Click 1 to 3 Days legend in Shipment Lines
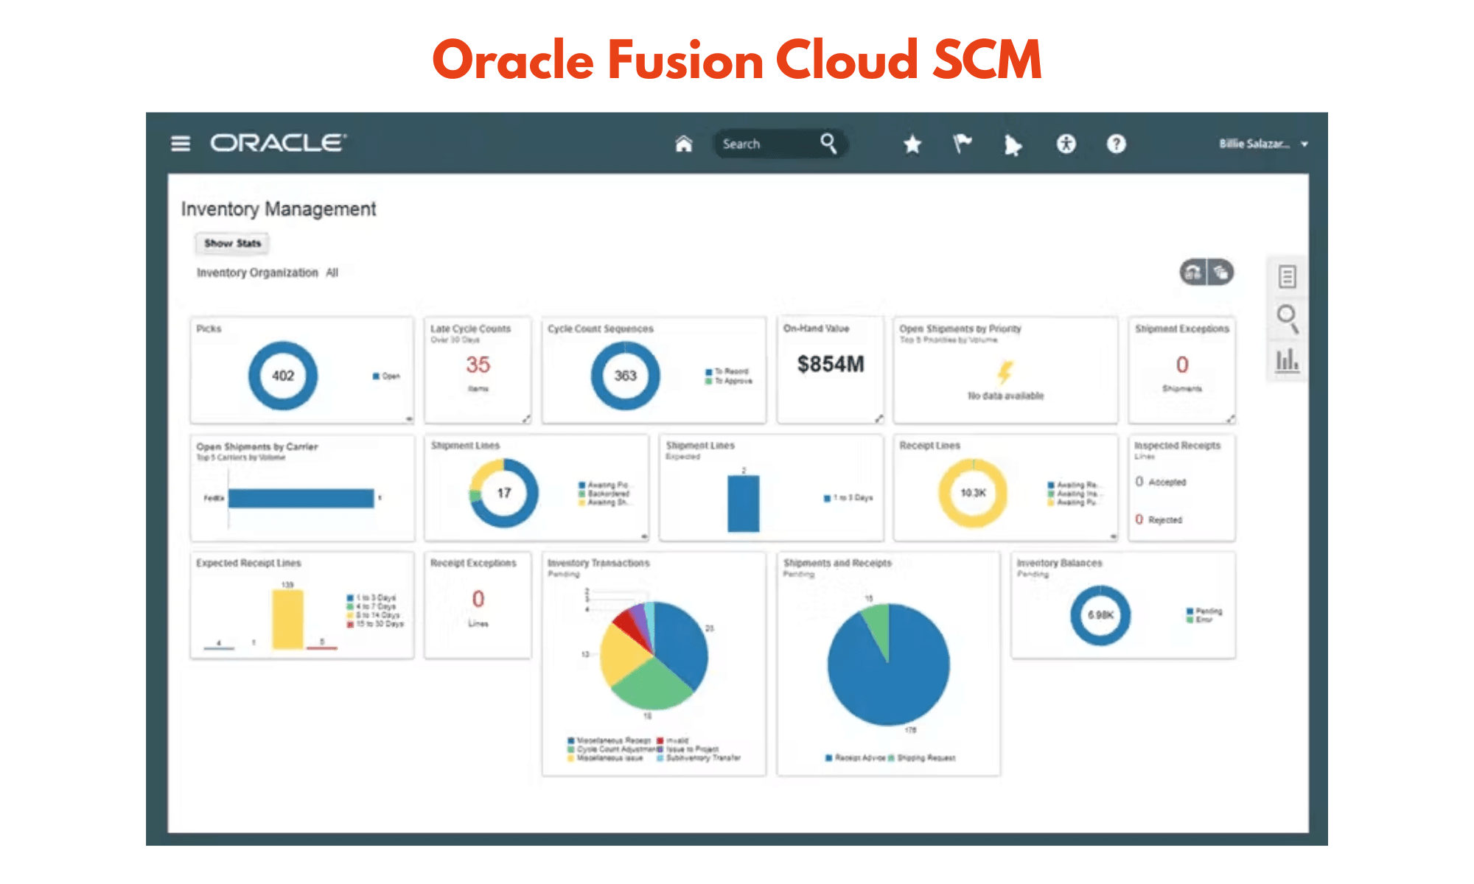 [848, 498]
